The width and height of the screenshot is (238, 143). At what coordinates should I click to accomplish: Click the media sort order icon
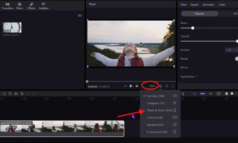coord(80,15)
